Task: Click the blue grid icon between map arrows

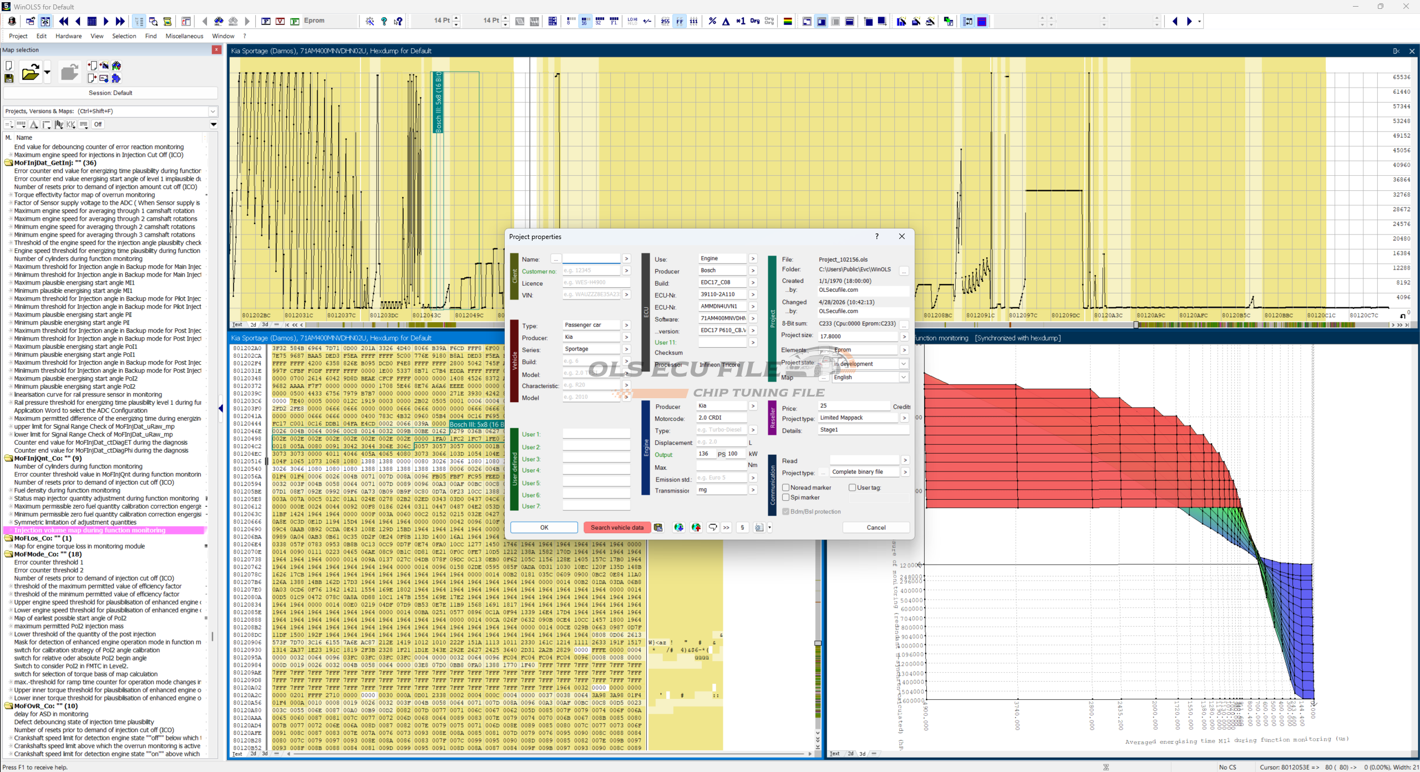Action: coord(92,21)
